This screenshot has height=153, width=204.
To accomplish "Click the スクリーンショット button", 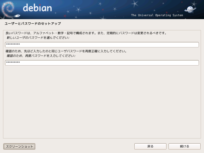I will [x=19, y=146].
